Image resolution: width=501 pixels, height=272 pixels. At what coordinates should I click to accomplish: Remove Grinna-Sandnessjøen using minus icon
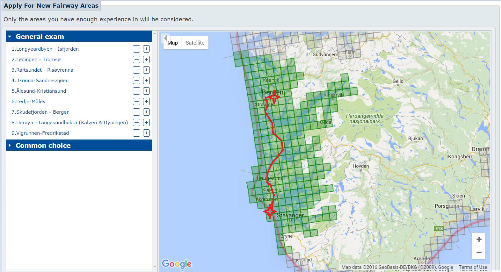click(136, 81)
